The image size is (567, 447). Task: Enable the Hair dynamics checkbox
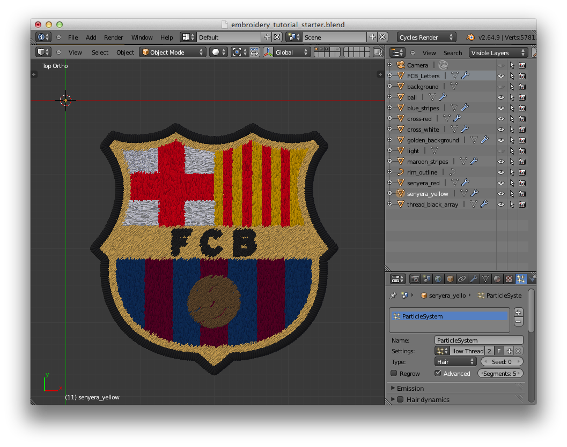pyautogui.click(x=400, y=399)
